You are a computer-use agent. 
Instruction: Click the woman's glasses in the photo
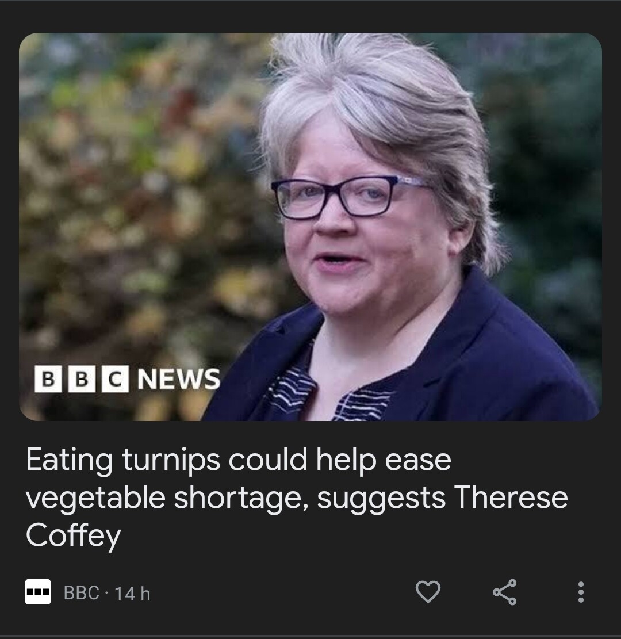tap(345, 197)
